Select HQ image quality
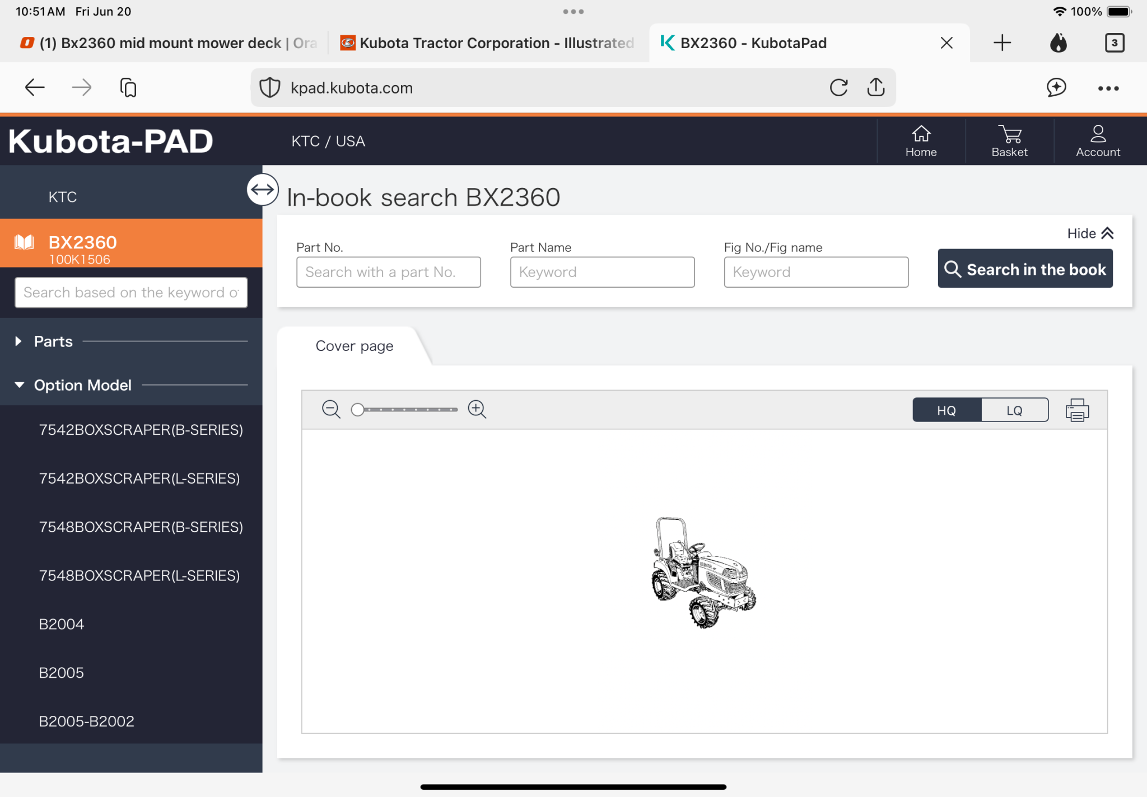 pos(946,410)
